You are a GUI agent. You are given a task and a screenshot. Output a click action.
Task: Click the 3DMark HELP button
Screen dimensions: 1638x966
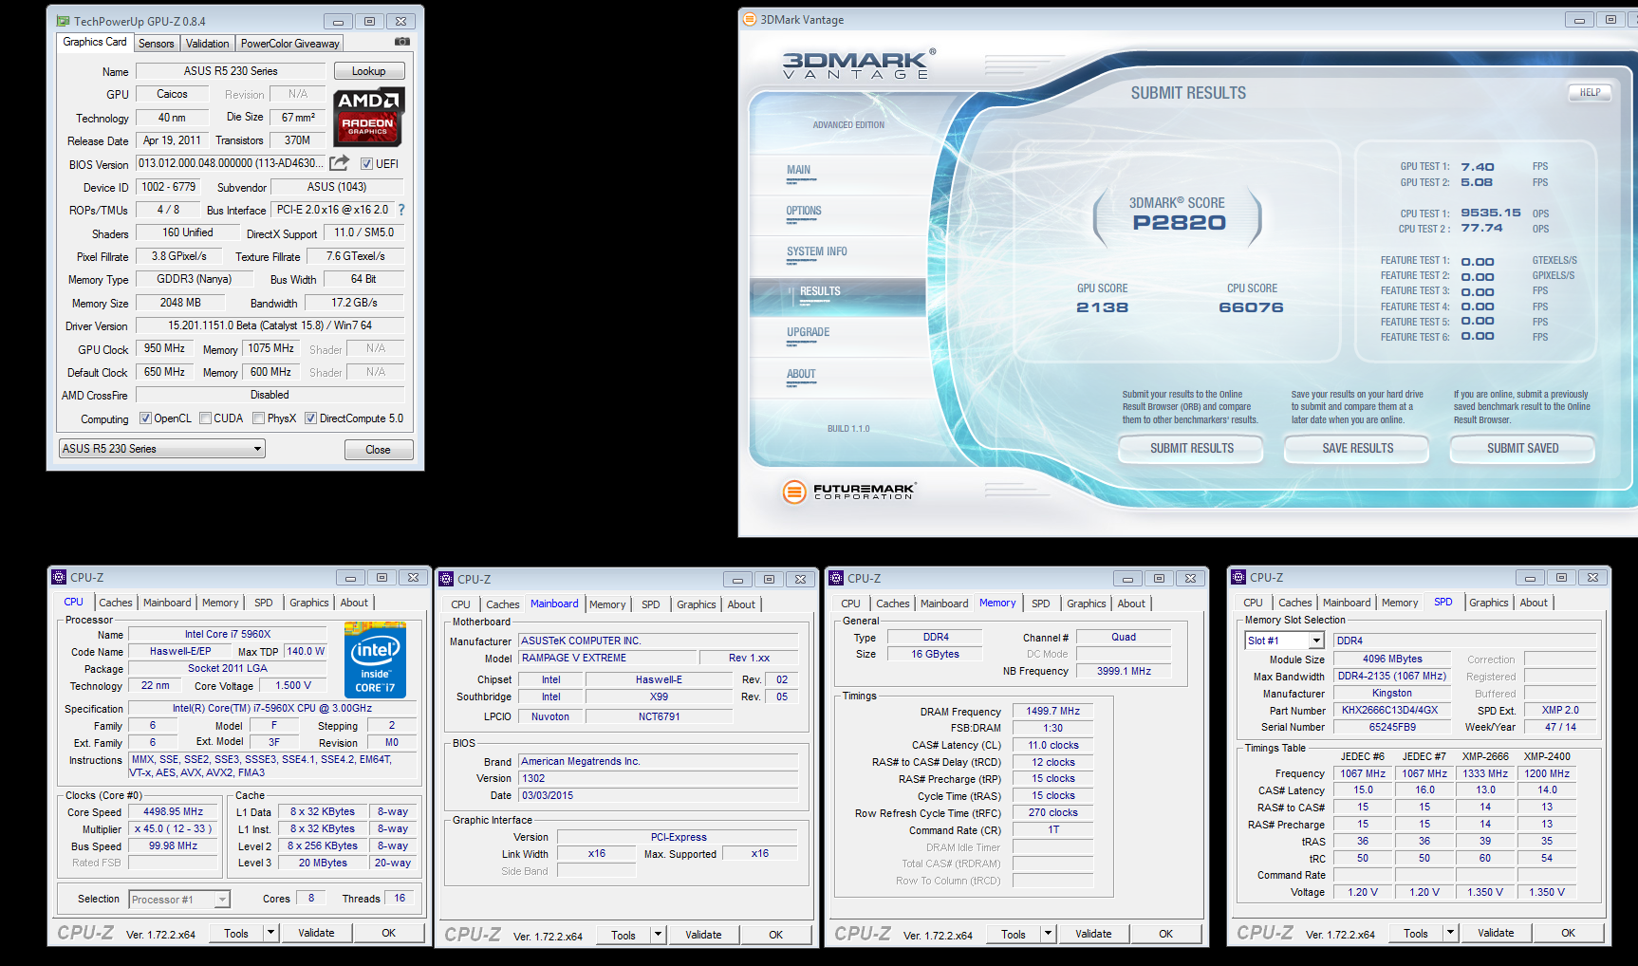coord(1590,92)
